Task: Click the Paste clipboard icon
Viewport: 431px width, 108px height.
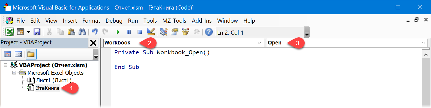Action: tap(71, 32)
